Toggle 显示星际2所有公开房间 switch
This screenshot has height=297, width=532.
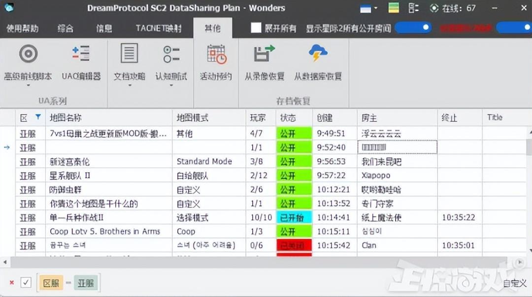[413, 28]
